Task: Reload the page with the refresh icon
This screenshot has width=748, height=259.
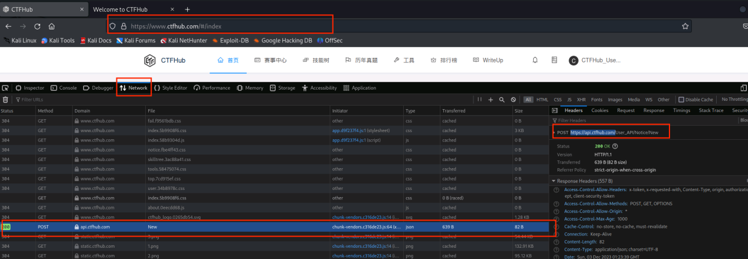Action: 37,27
